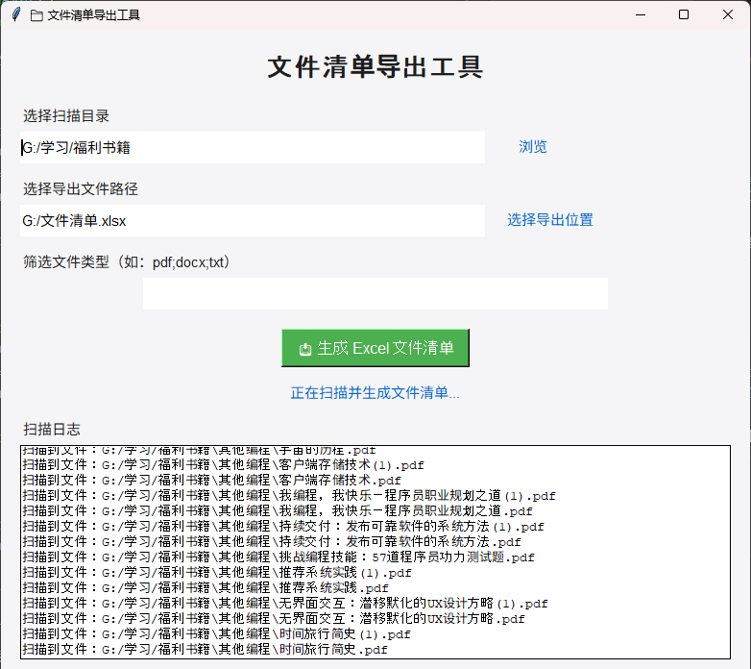The height and width of the screenshot is (669, 751).
Task: Click the empty file type filter field
Action: coord(375,293)
